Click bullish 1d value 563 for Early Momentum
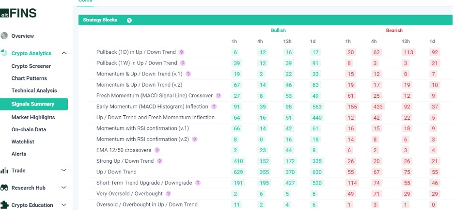The image size is (454, 218). (316, 107)
